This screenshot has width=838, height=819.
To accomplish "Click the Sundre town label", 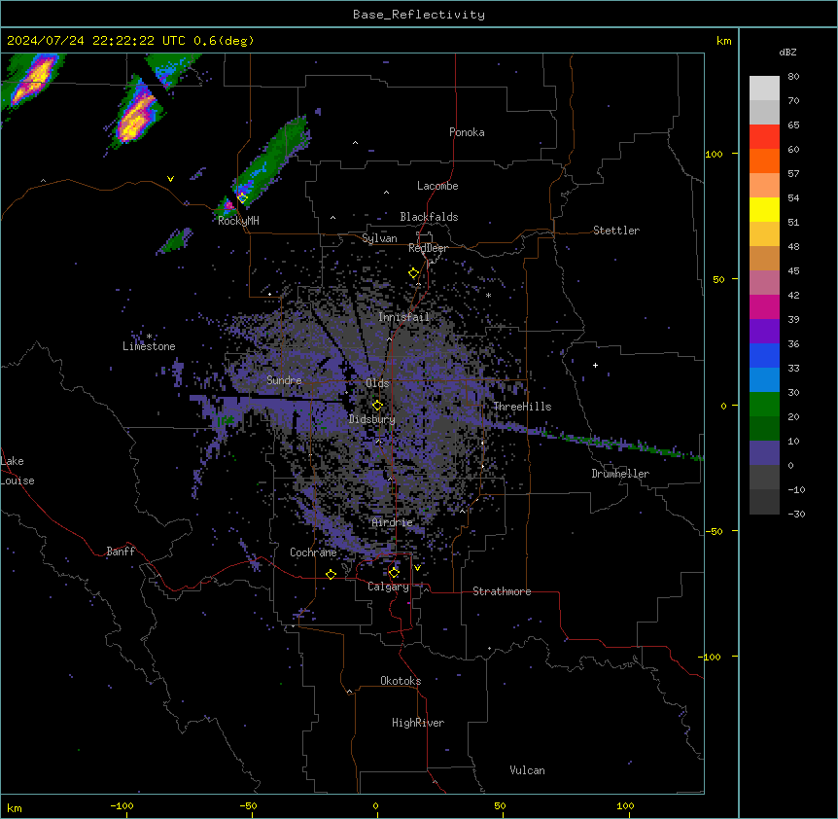I will coord(284,380).
